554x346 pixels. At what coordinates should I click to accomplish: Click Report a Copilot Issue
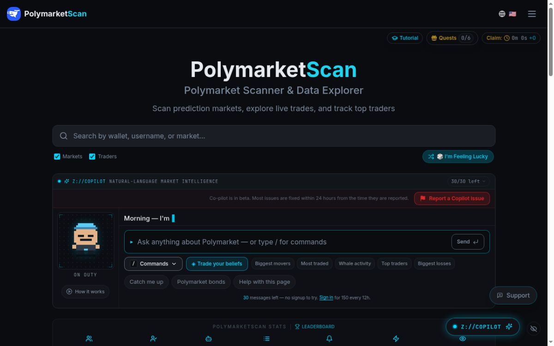tap(452, 198)
